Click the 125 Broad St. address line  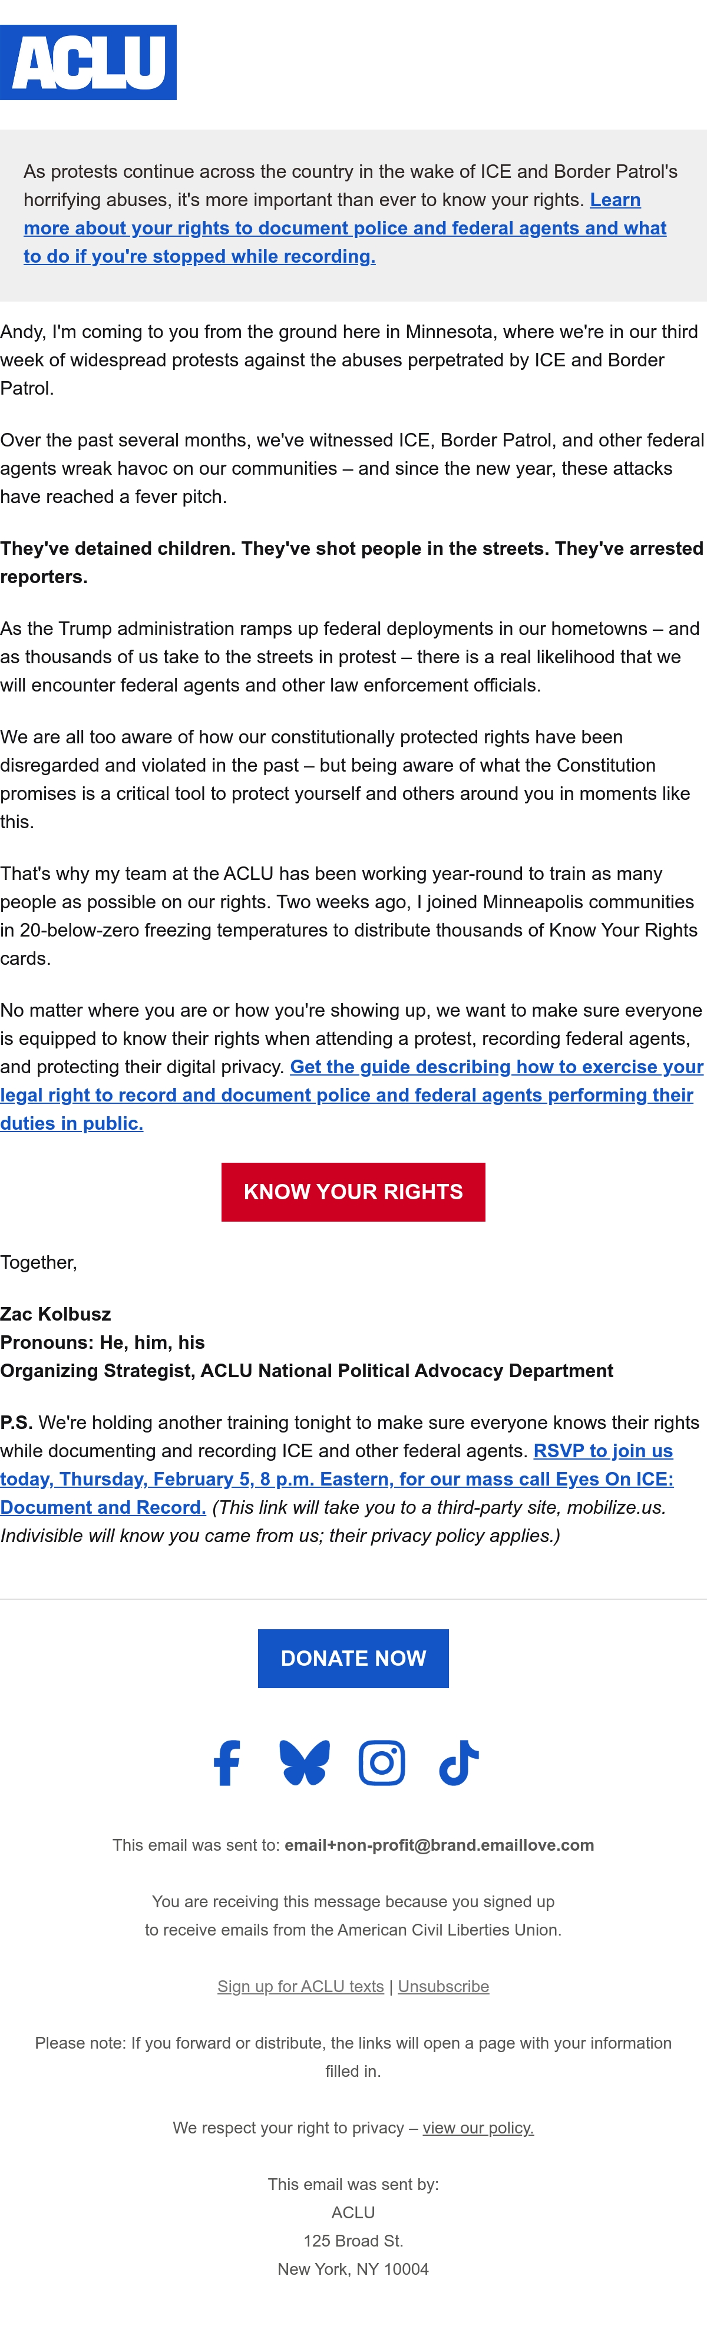pos(353,2241)
